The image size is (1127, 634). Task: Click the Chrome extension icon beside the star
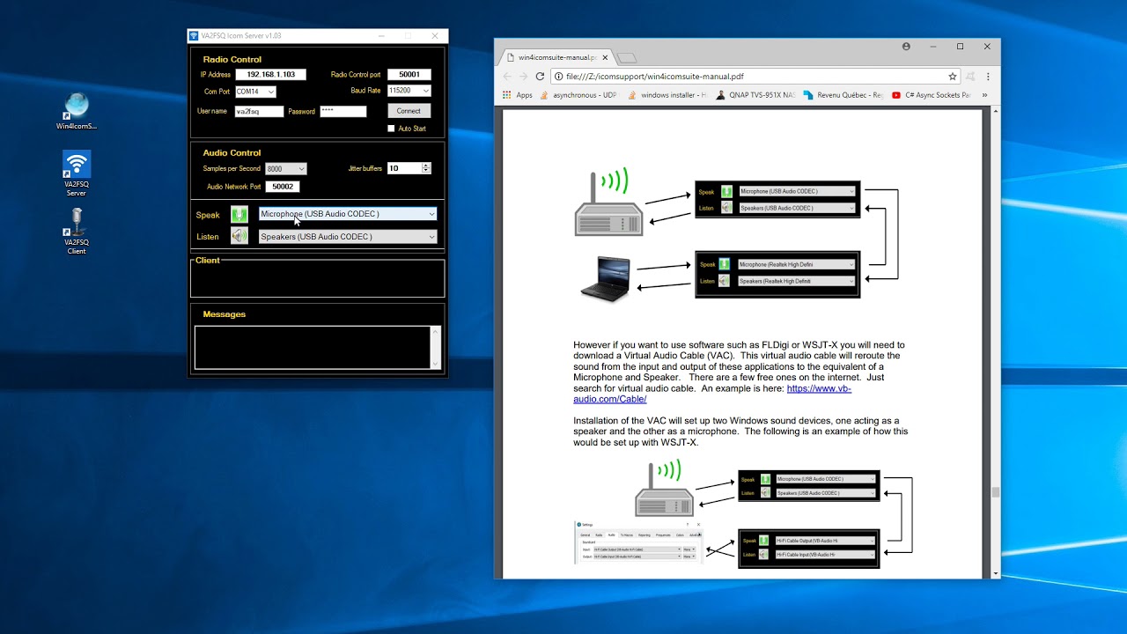click(970, 77)
